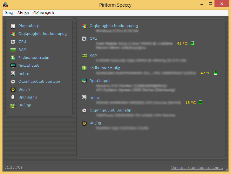Maximize the Piriform Speccy window
This screenshot has width=231, height=174.
pyautogui.click(x=210, y=4)
